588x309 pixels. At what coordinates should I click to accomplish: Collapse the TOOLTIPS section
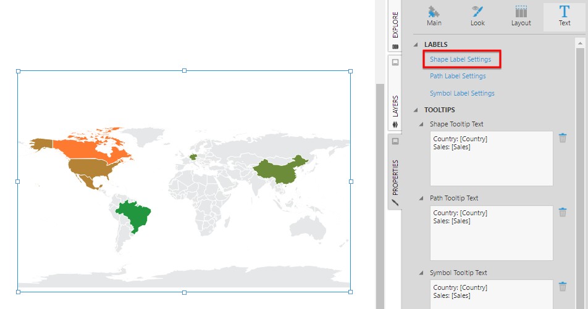[x=416, y=110]
